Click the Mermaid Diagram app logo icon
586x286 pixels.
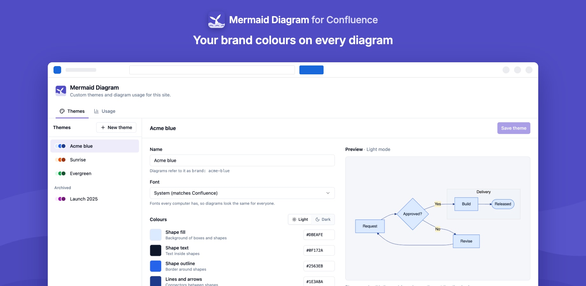(x=61, y=91)
